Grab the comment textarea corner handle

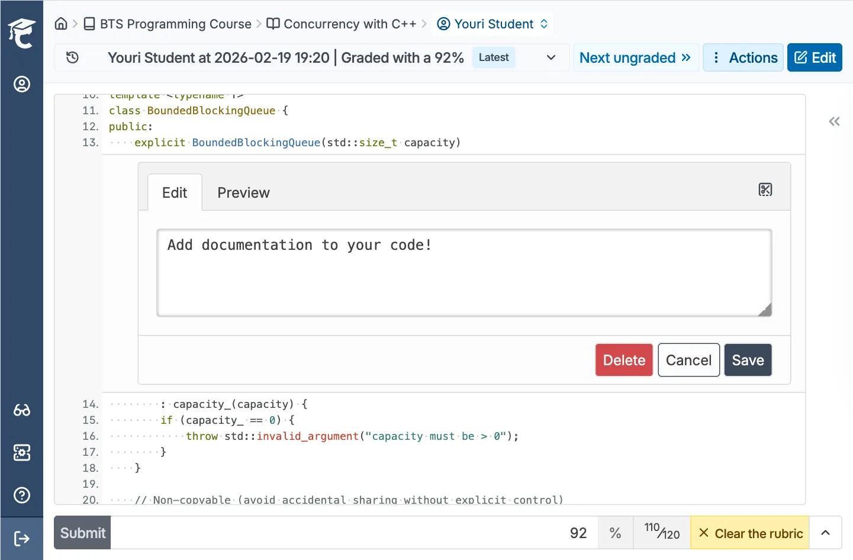(765, 310)
